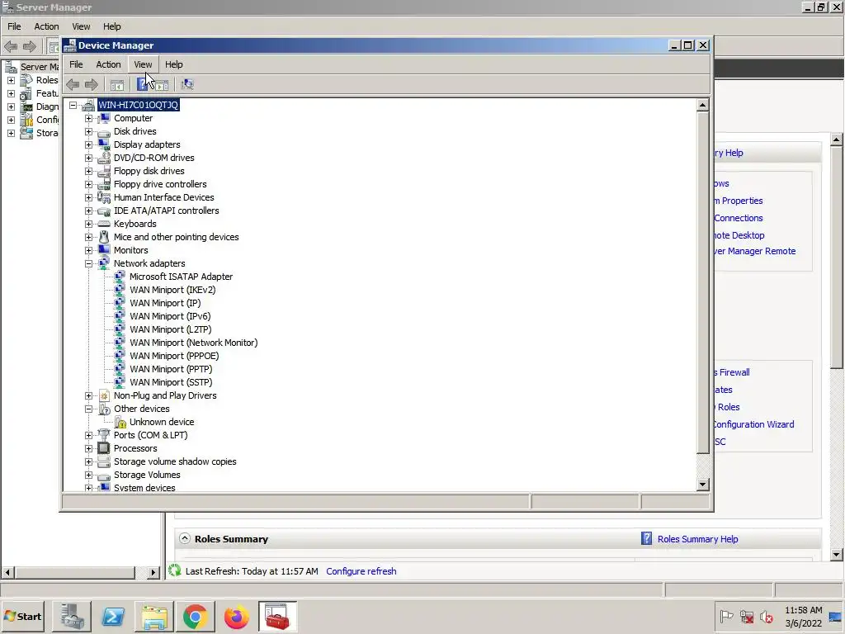Screen dimensions: 845x634
Task: Open the Device Manager Help menu
Action: pyautogui.click(x=173, y=64)
